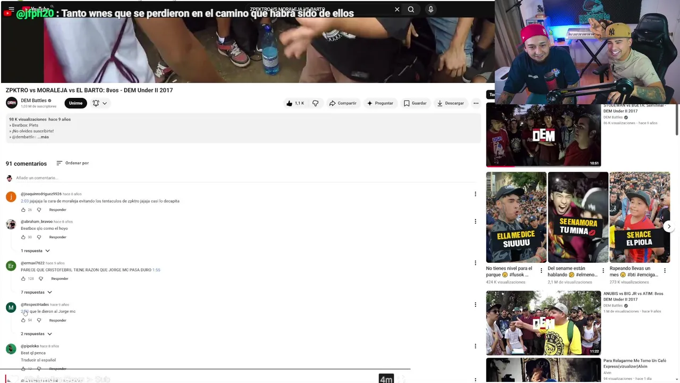Like the RespectHades comment
This screenshot has width=680, height=383.
23,320
